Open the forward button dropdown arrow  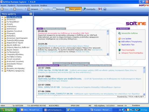pyautogui.click(x=25, y=9)
